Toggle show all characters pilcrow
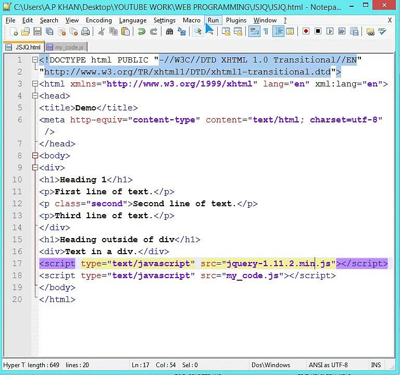 tap(266, 32)
